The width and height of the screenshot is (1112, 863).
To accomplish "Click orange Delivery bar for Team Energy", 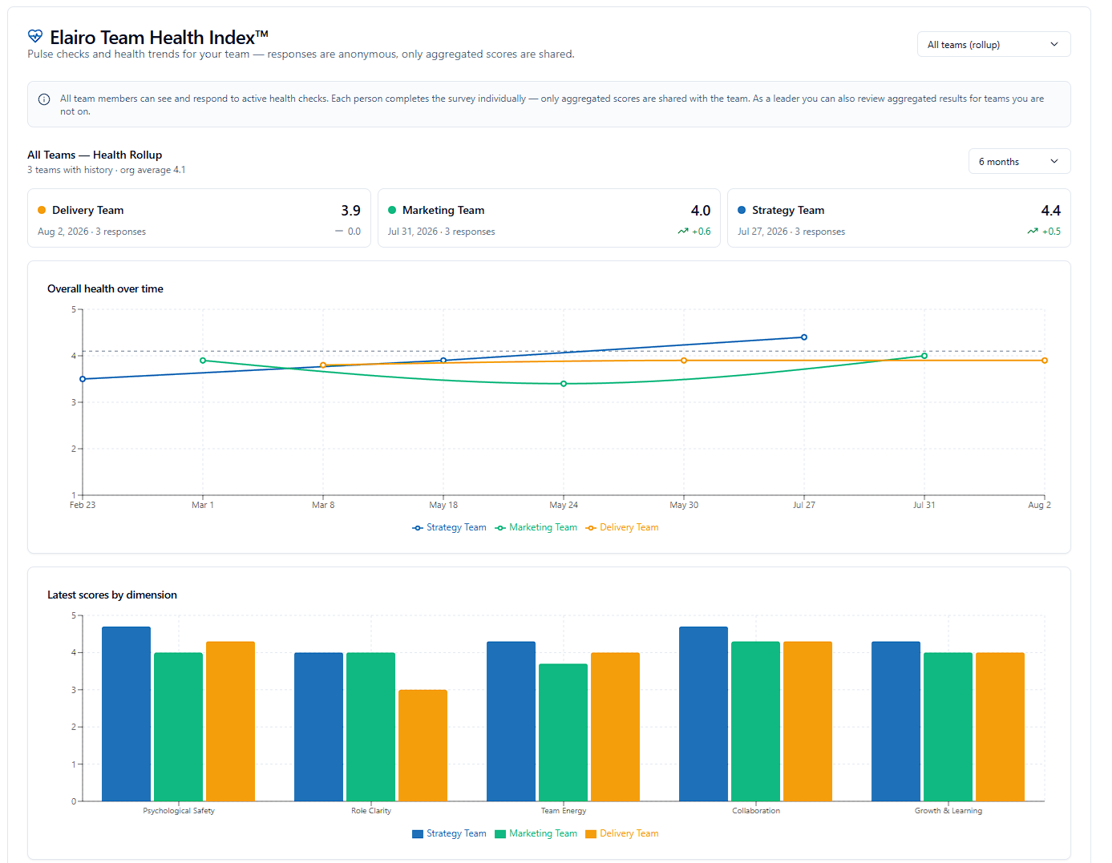I will coord(615,727).
